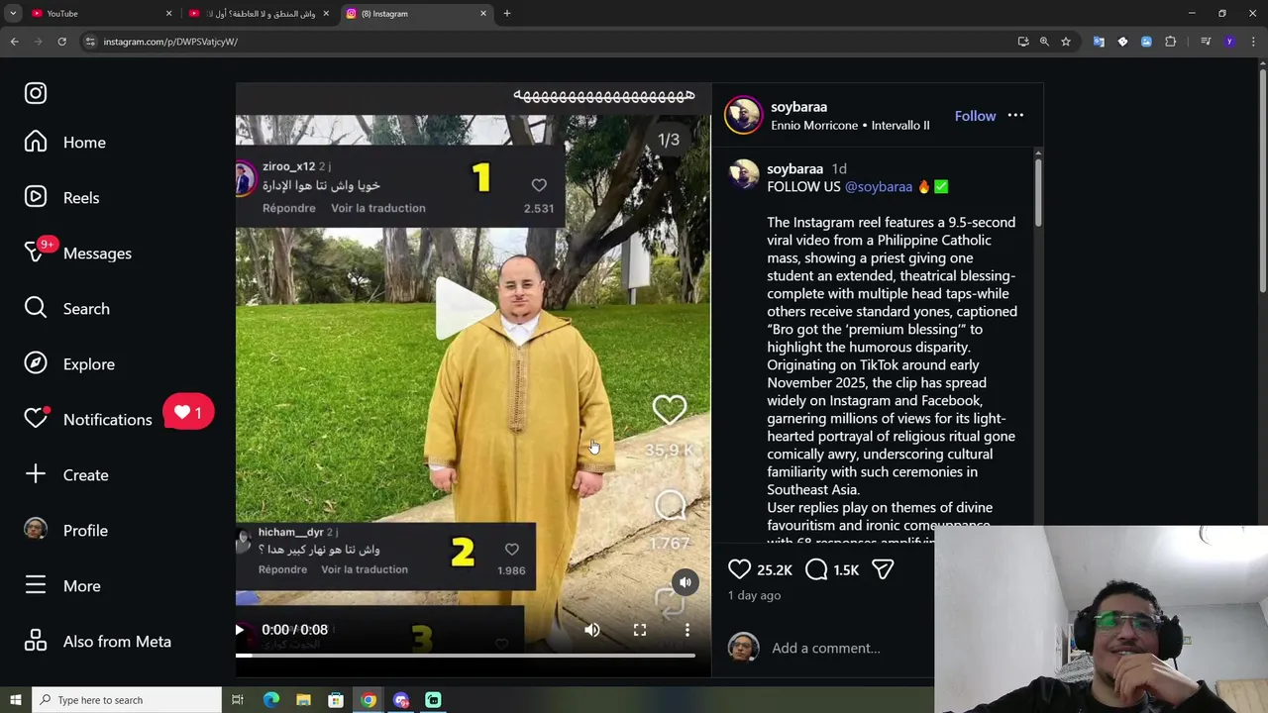
Task: Close the Instagram browser tab
Action: pyautogui.click(x=483, y=14)
